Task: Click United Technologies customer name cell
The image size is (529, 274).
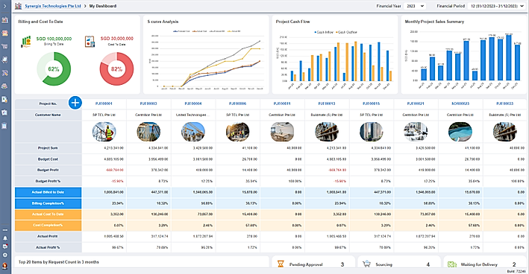Action: pos(193,115)
